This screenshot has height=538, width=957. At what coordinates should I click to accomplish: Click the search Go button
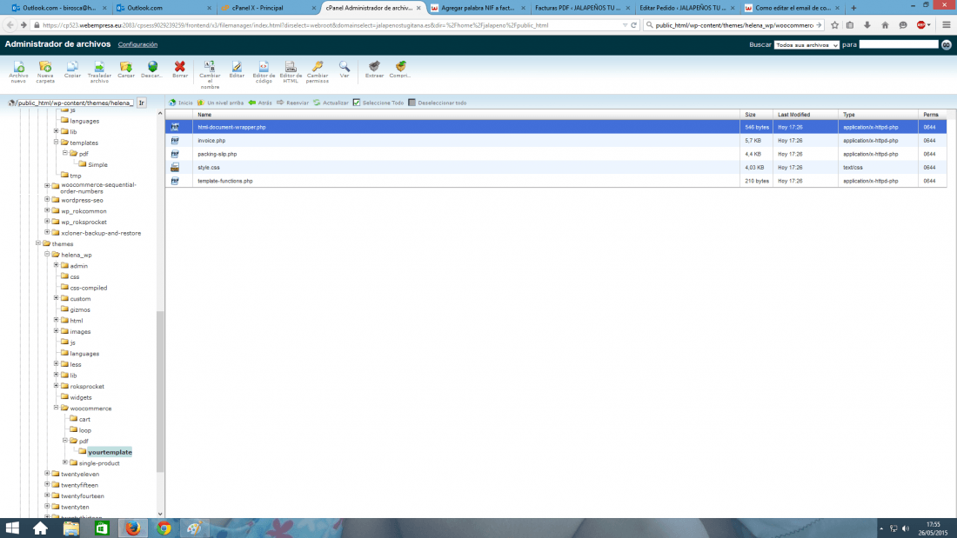946,44
